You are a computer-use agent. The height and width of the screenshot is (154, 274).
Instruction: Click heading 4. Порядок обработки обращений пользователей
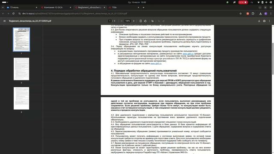coord(144,71)
